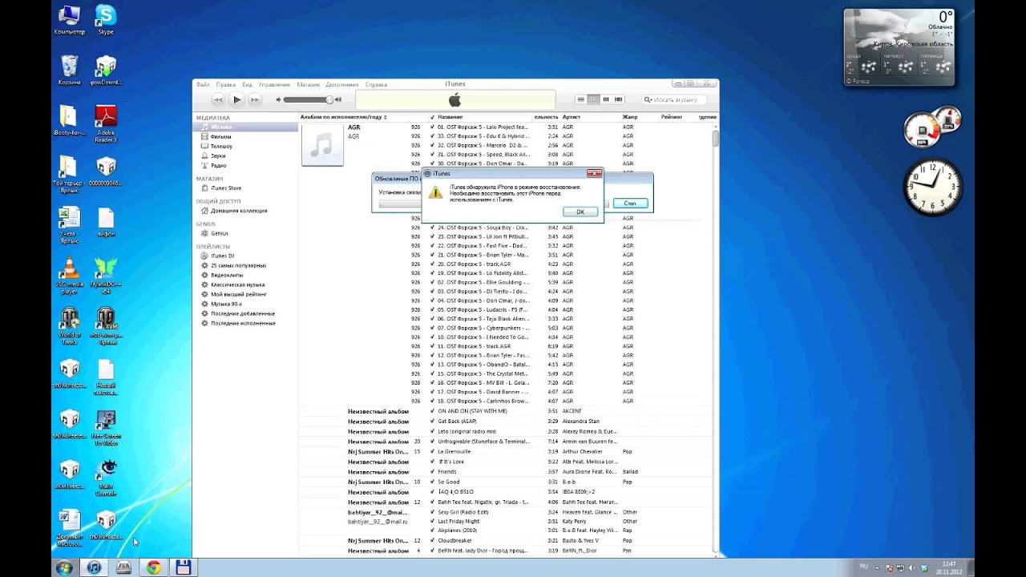Open the Вид menu
Viewport: 1026px width, 577px height.
[x=248, y=84]
